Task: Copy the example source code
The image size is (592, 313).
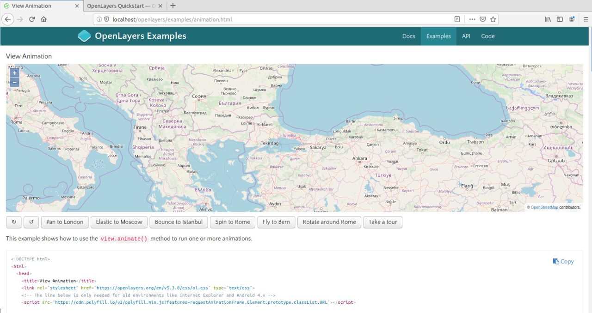Action: coord(563,261)
